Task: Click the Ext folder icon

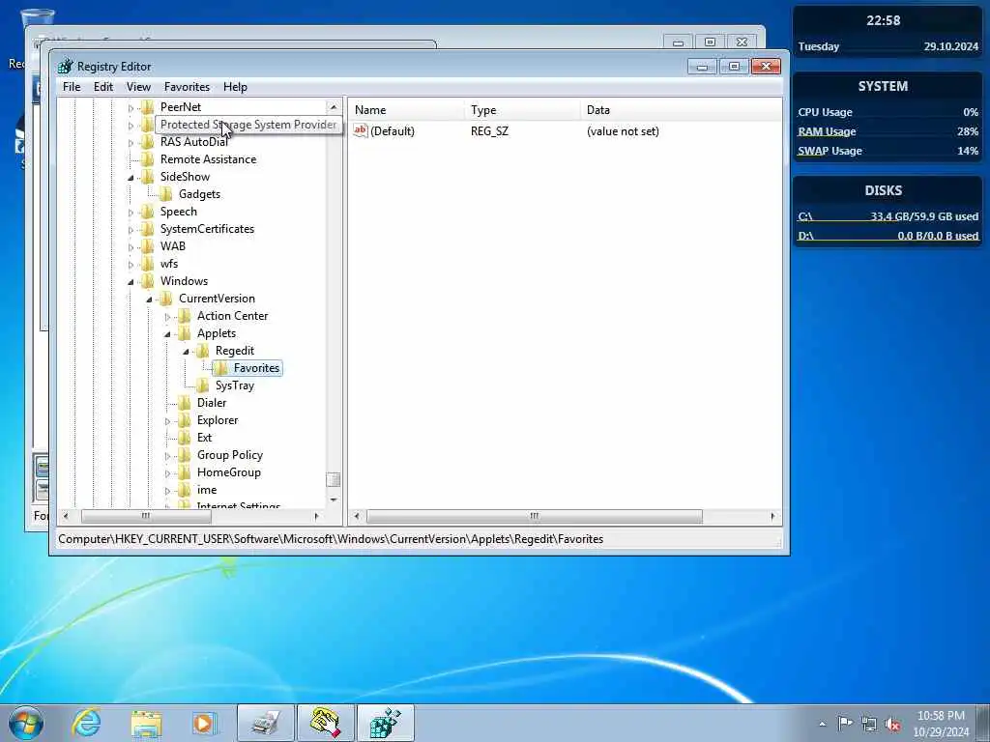Action: point(185,438)
